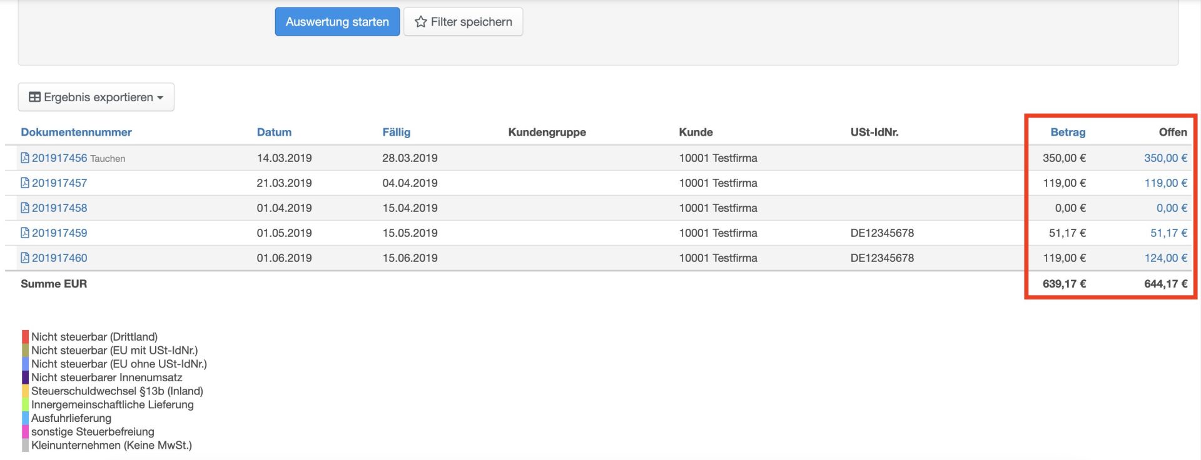Click the star icon on Filter speichern
Screen dimensions: 1201x460
point(421,22)
